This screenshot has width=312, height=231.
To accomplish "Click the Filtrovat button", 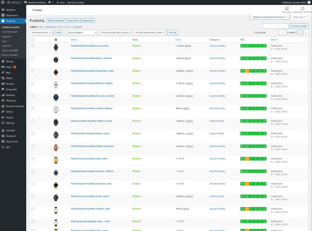I will pyautogui.click(x=173, y=32).
